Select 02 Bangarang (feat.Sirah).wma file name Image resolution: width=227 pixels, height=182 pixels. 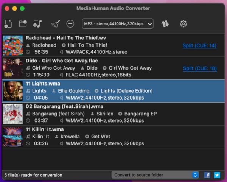(64, 107)
